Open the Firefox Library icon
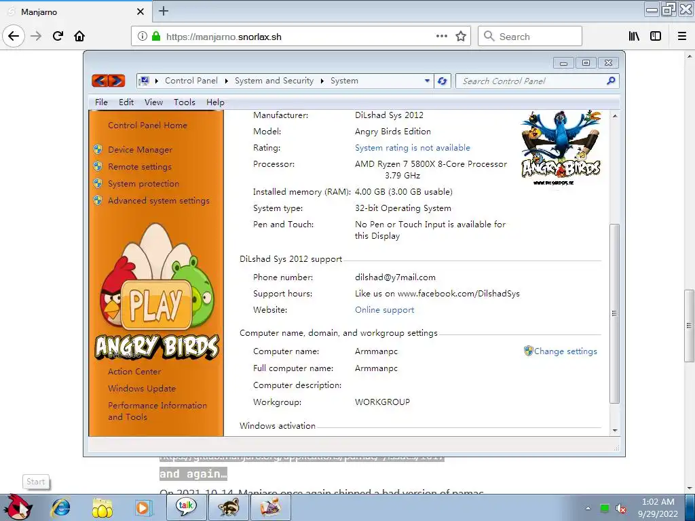 click(x=634, y=37)
